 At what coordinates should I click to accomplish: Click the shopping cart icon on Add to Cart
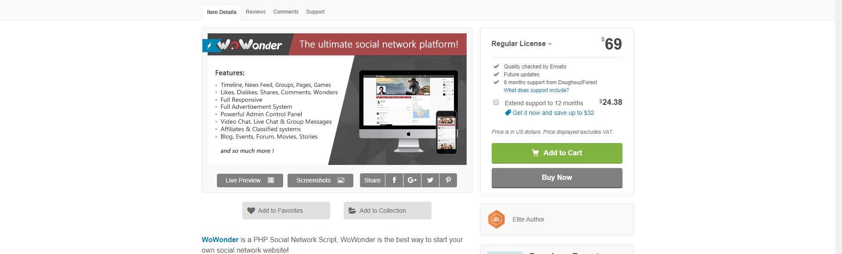[x=536, y=153]
